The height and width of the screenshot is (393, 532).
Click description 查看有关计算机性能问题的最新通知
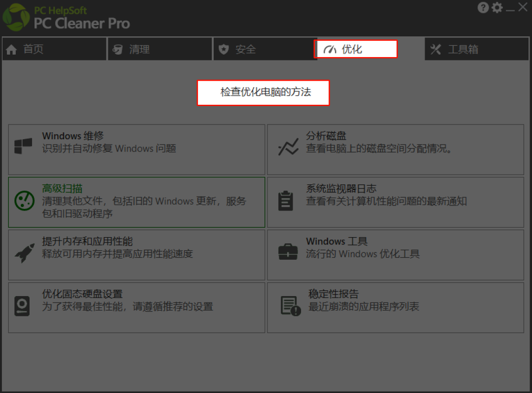(387, 201)
